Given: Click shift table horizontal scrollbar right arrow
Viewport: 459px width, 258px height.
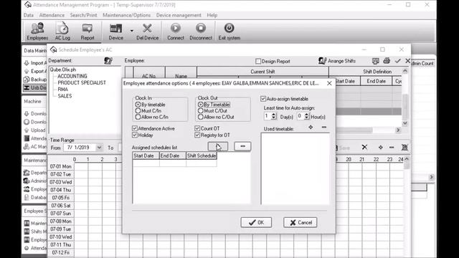Looking at the screenshot, I should coord(398,130).
